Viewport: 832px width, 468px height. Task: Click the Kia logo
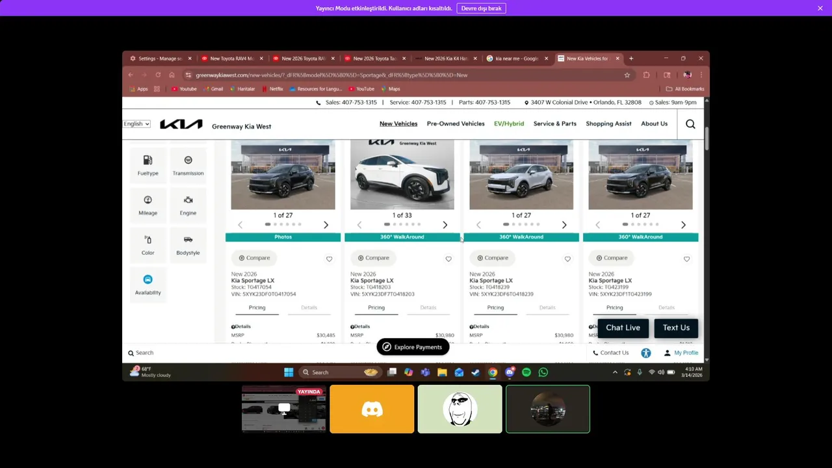pos(181,124)
